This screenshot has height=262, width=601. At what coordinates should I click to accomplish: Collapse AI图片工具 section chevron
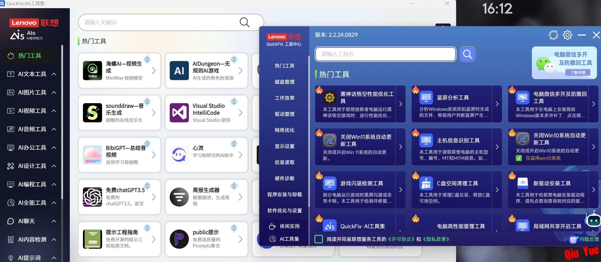coord(54,92)
